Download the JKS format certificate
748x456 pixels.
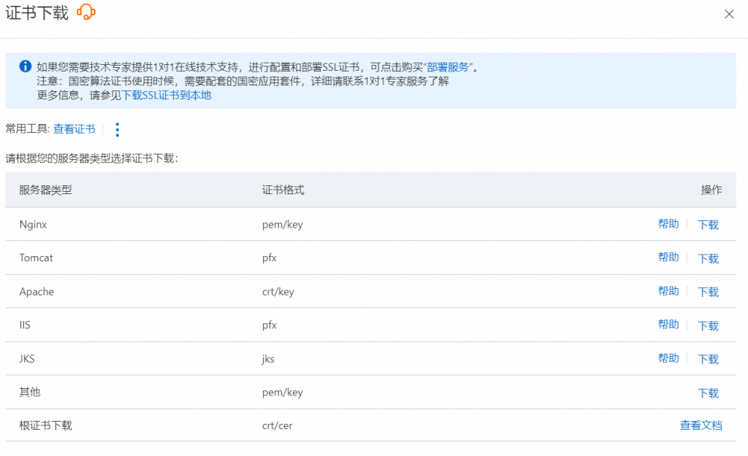tap(708, 359)
